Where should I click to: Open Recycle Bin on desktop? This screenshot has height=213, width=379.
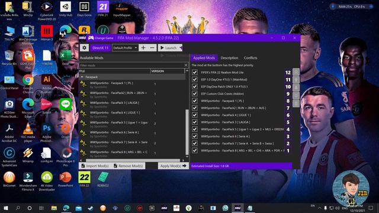click(x=9, y=58)
